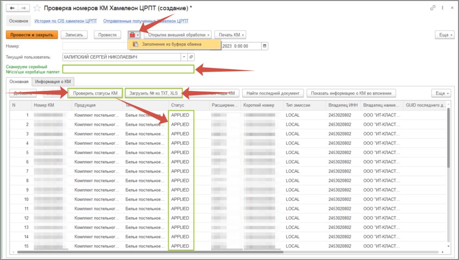This screenshot has width=459, height=260.
Task: Click the horizontal scrollbar thumb under the table
Action: click(x=150, y=252)
